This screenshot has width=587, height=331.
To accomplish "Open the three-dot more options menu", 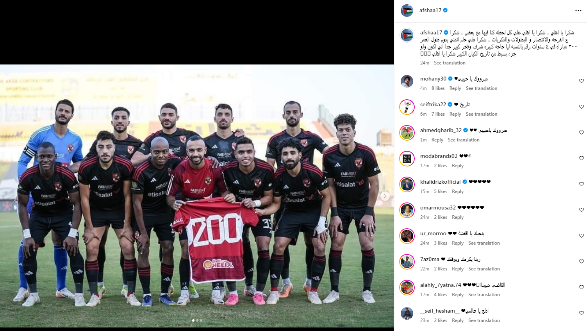I will [x=578, y=11].
